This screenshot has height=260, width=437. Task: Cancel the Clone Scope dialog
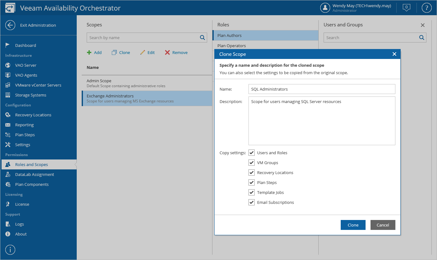click(383, 225)
